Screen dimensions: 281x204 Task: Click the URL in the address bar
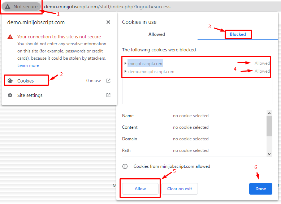107,7
